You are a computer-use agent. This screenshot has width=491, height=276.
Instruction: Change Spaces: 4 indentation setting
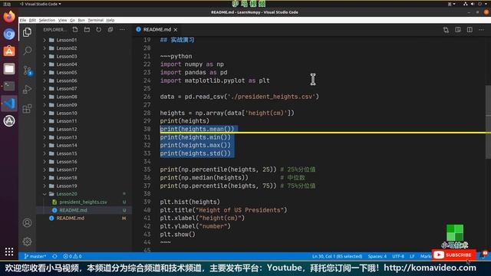click(x=377, y=256)
